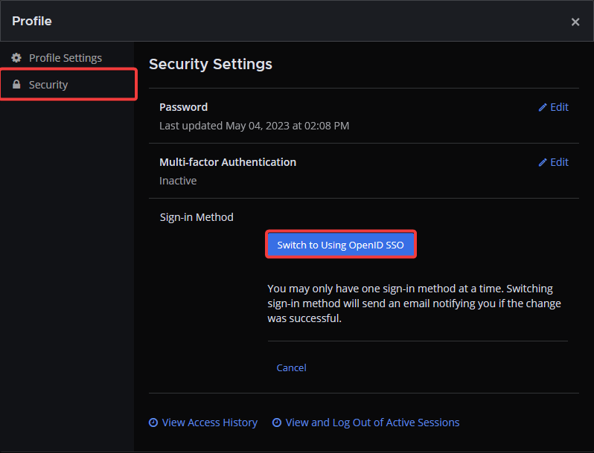Screen dimensions: 594x453
Task: Cancel the sign-in method change
Action: click(291, 368)
